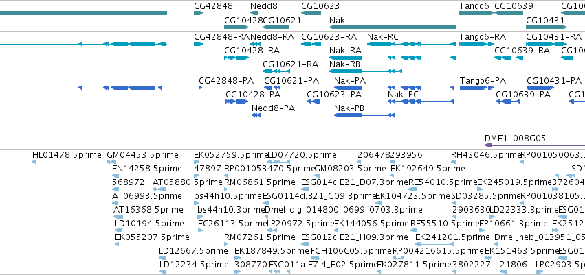Select the CG10431-RA transcript
This screenshot has height=275, width=585.
click(547, 43)
